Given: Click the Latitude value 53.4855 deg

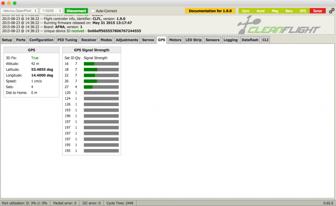Looking at the screenshot, I should tap(42, 69).
